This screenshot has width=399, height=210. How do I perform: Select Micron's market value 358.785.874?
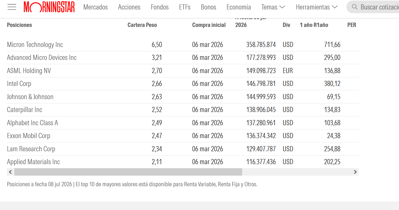tap(261, 45)
